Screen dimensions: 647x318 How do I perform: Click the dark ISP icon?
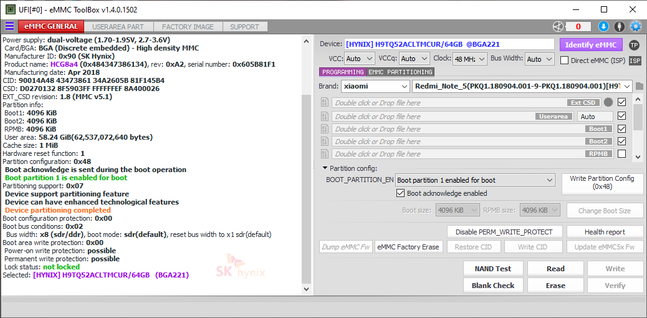tap(635, 60)
